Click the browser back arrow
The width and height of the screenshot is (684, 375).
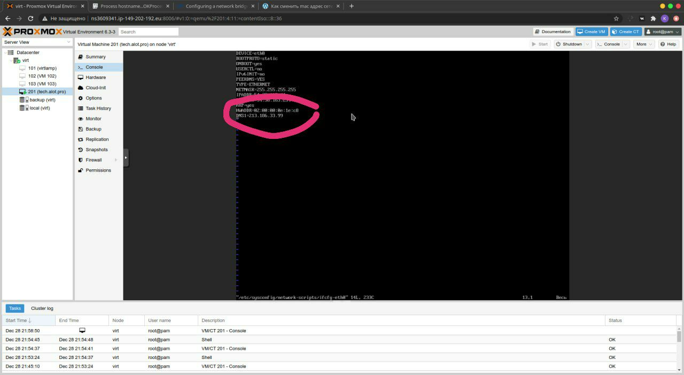click(x=7, y=18)
